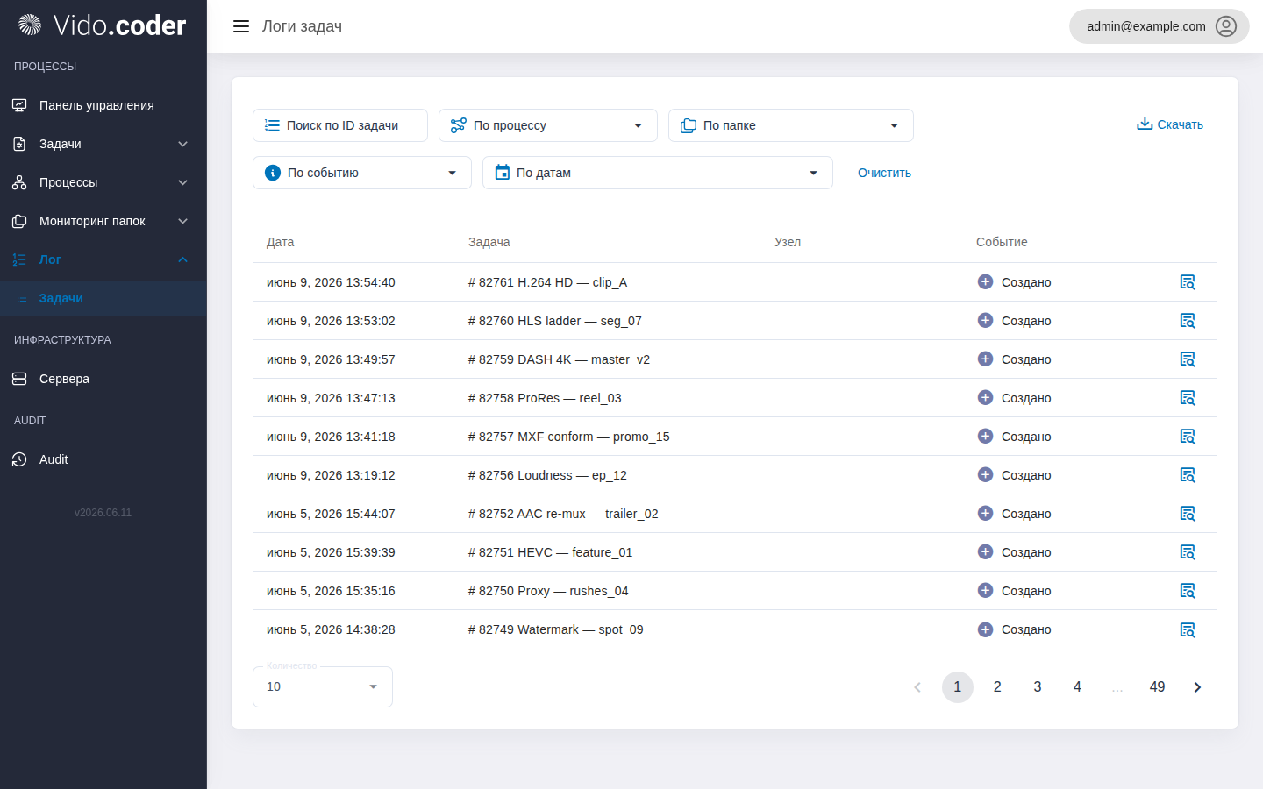
Task: Go to next page arrow
Action: (x=1197, y=687)
